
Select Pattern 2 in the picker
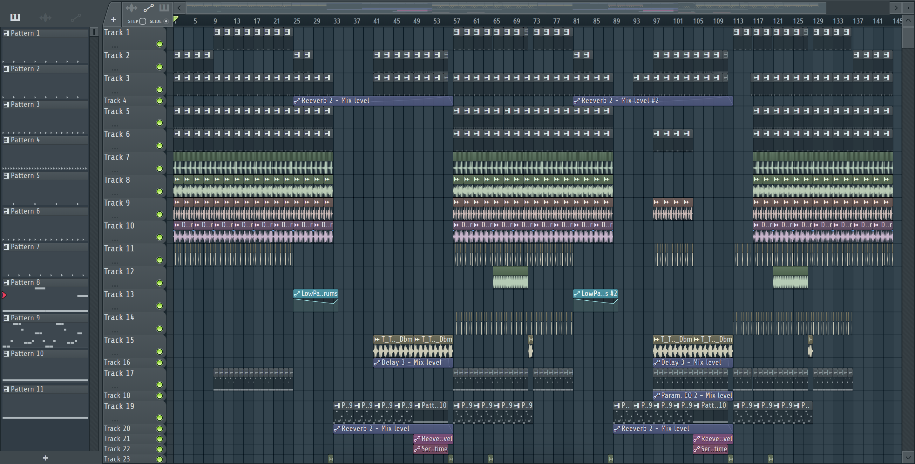pos(45,69)
